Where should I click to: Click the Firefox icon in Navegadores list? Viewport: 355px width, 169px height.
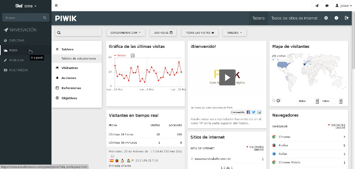point(274,145)
